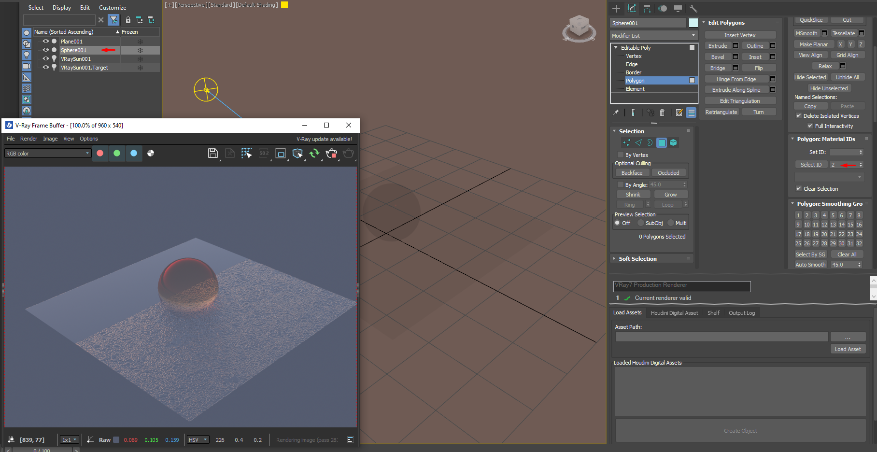Click the Sphere001 object color swatch
The height and width of the screenshot is (452, 877).
click(x=693, y=23)
